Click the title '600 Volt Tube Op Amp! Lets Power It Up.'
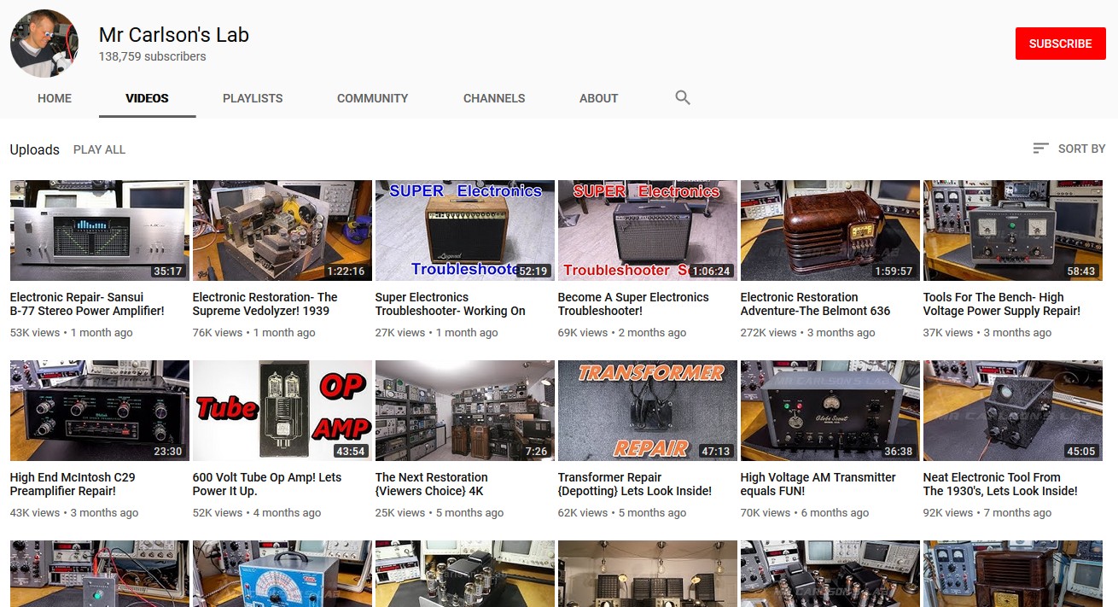Viewport: 1118px width, 607px height. pyautogui.click(x=267, y=484)
